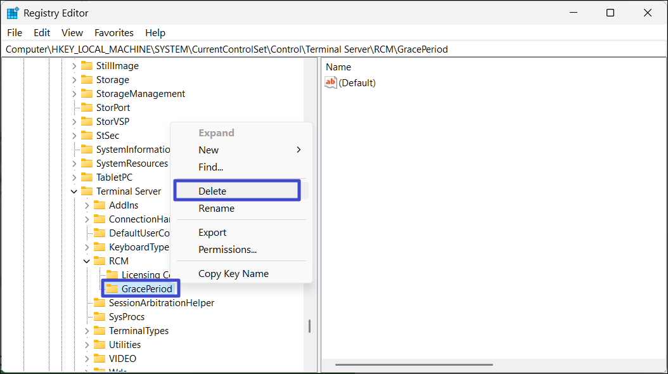Collapse the Terminal Server tree node
This screenshot has width=668, height=374.
[x=74, y=191]
